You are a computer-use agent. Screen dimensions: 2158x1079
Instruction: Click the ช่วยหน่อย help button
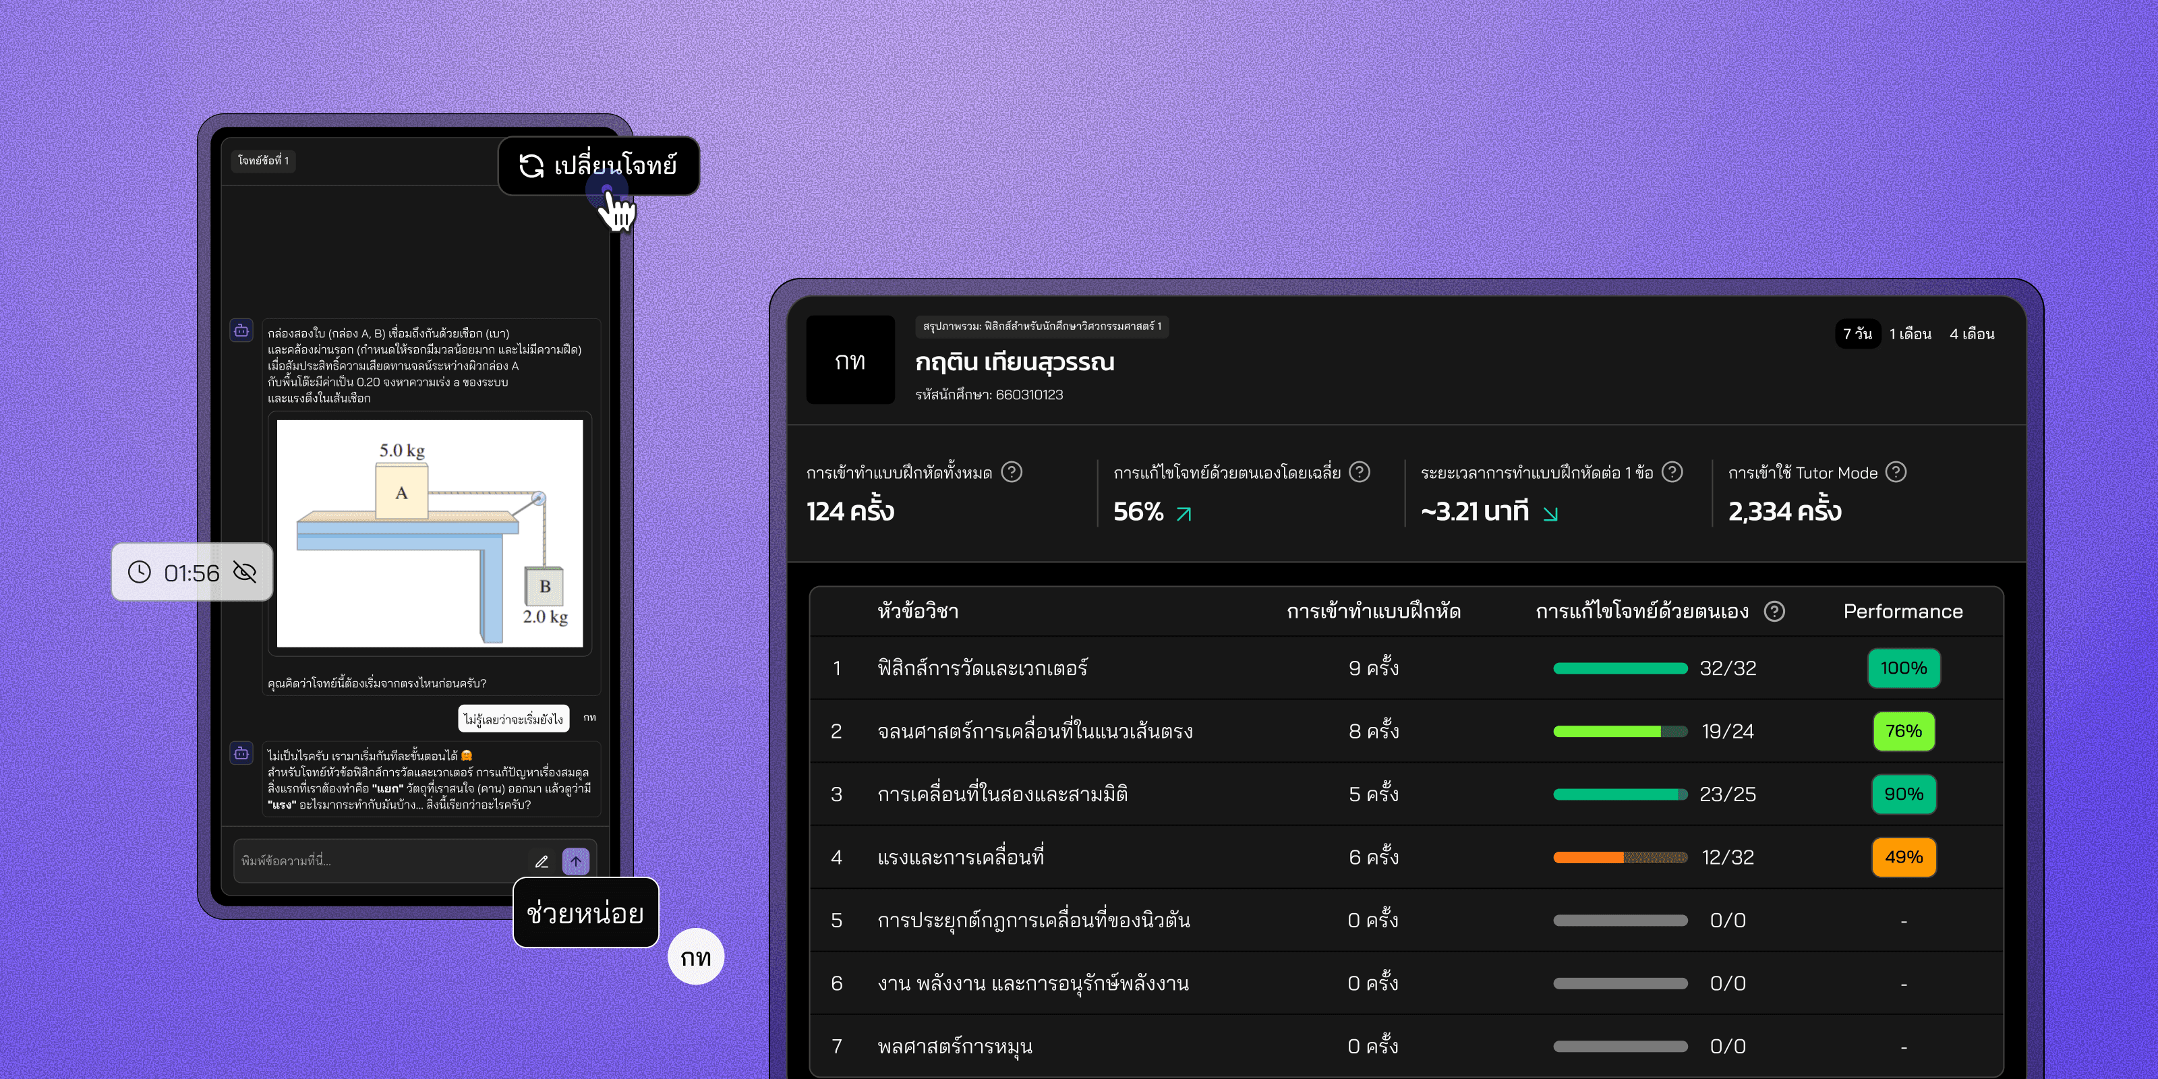click(585, 912)
